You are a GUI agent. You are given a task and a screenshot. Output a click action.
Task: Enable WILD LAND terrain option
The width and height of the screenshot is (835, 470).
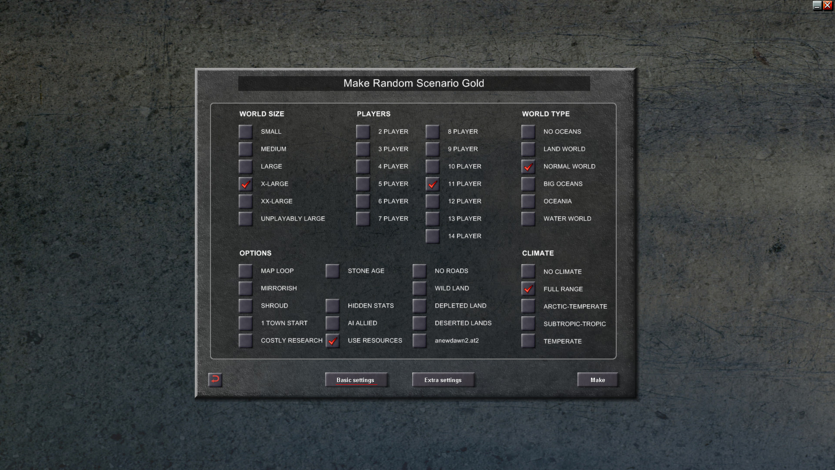tap(419, 288)
